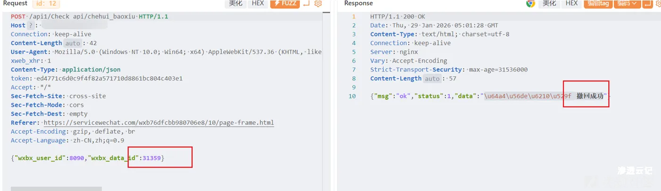Click 美化 beautify button in Response panel
Image resolution: width=661 pixels, height=191 pixels.
pos(549,3)
